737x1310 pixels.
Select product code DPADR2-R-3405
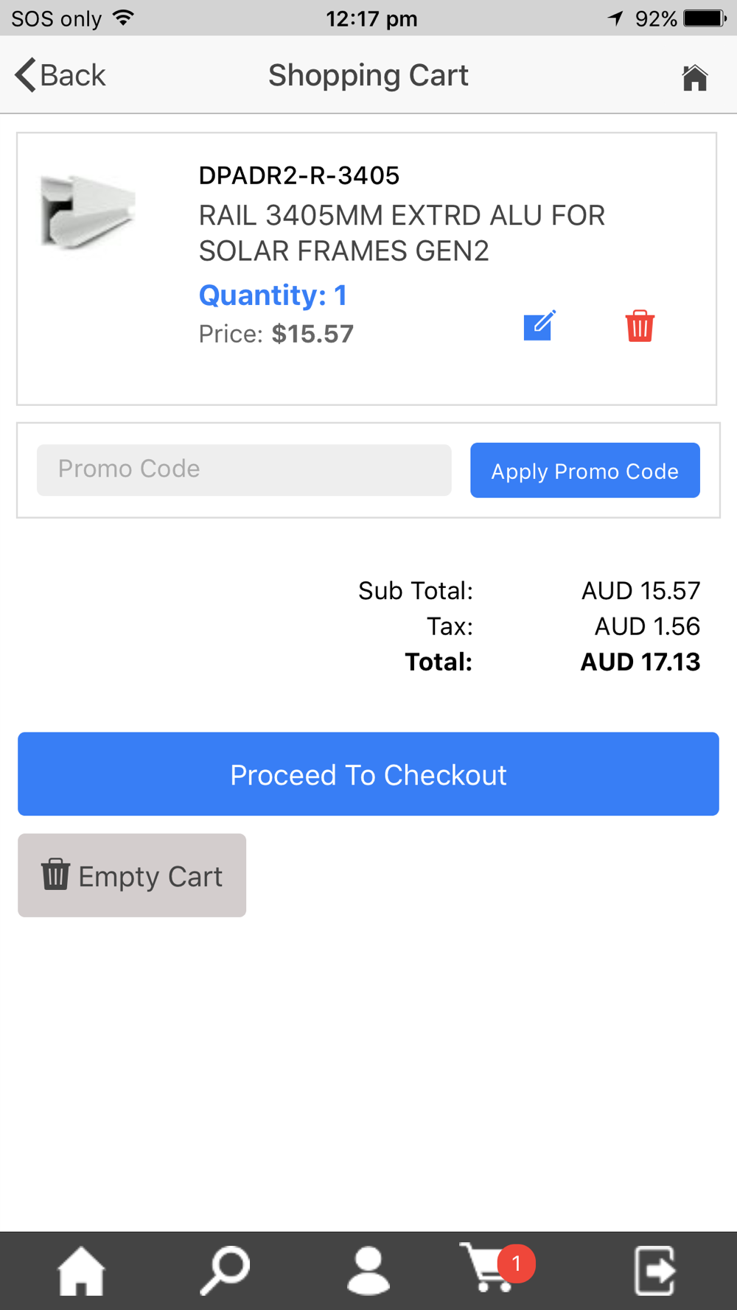point(299,175)
